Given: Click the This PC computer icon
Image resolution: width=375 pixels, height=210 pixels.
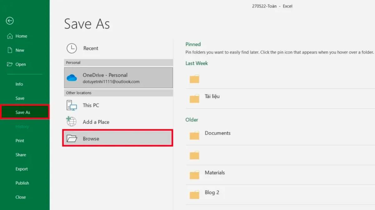Looking at the screenshot, I should pos(72,105).
